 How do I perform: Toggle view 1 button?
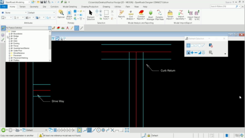click(55, 130)
